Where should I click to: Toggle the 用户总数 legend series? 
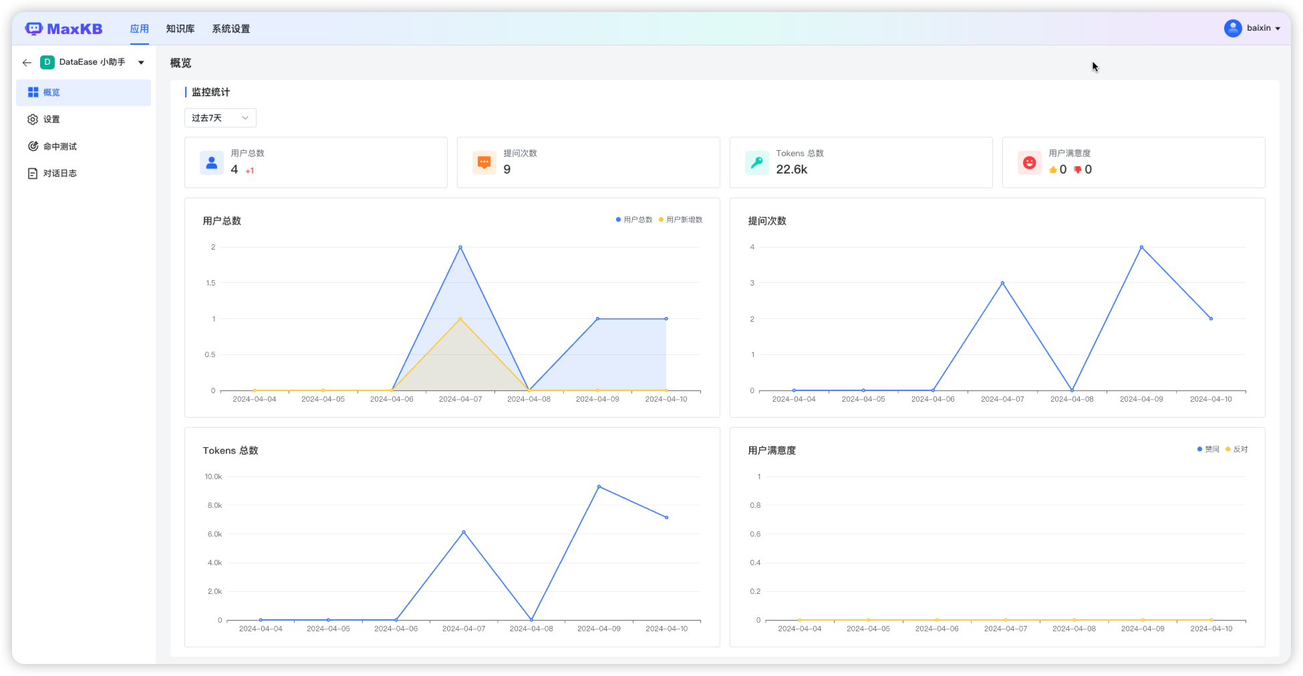click(x=634, y=220)
